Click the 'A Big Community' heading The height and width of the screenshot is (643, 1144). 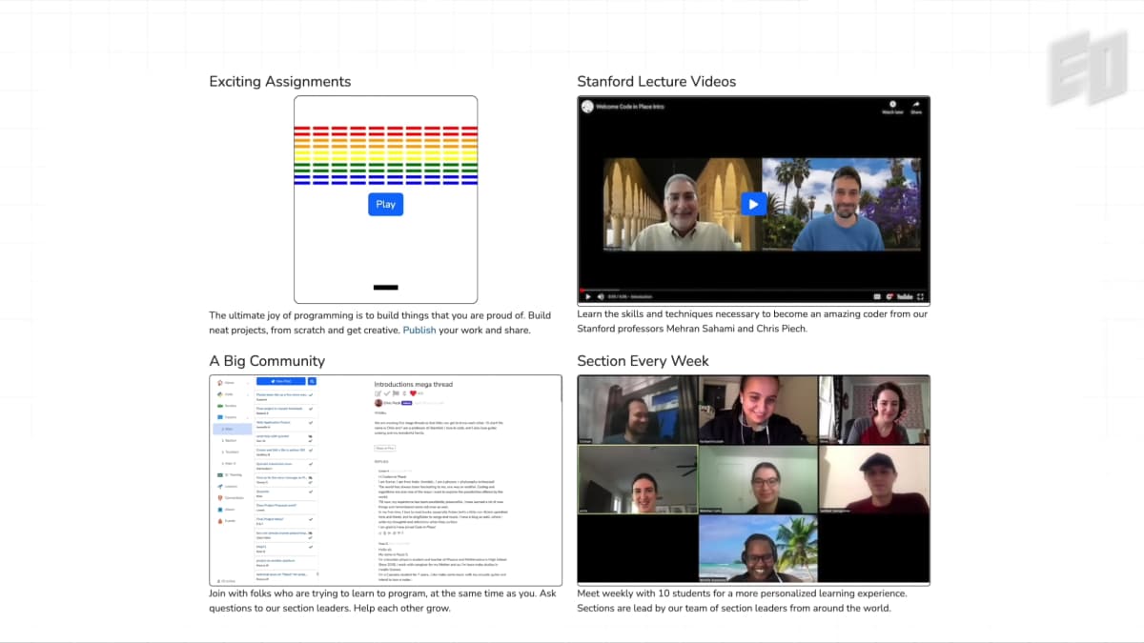tap(267, 361)
